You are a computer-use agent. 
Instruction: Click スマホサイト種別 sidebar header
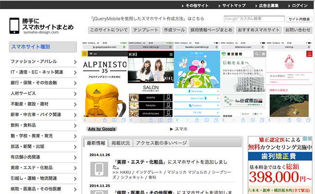coord(43,47)
